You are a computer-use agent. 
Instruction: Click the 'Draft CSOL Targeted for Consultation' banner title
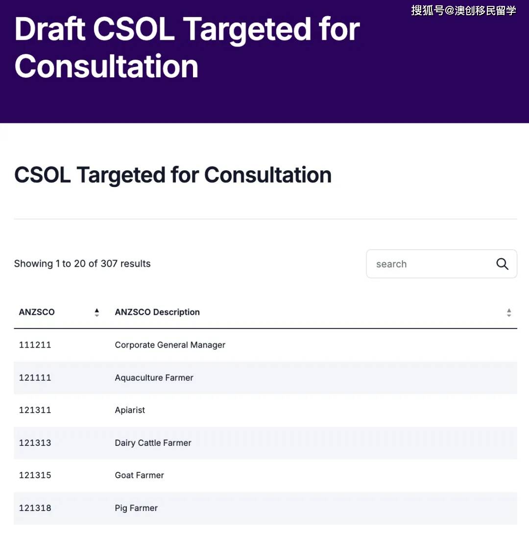click(186, 47)
